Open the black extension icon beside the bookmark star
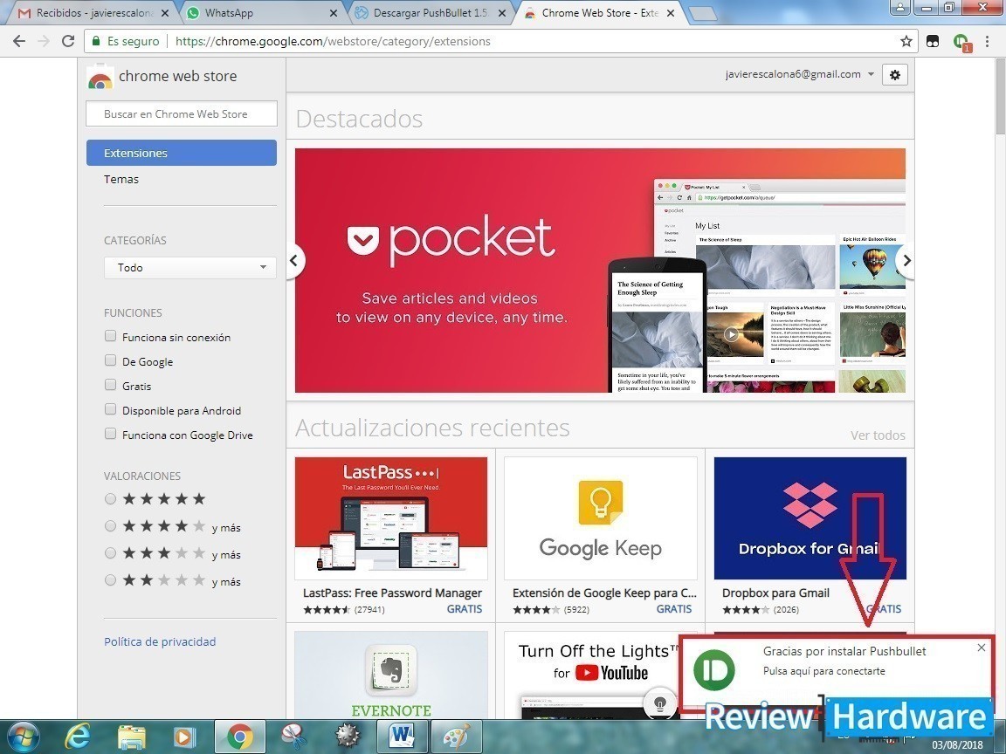 point(933,42)
